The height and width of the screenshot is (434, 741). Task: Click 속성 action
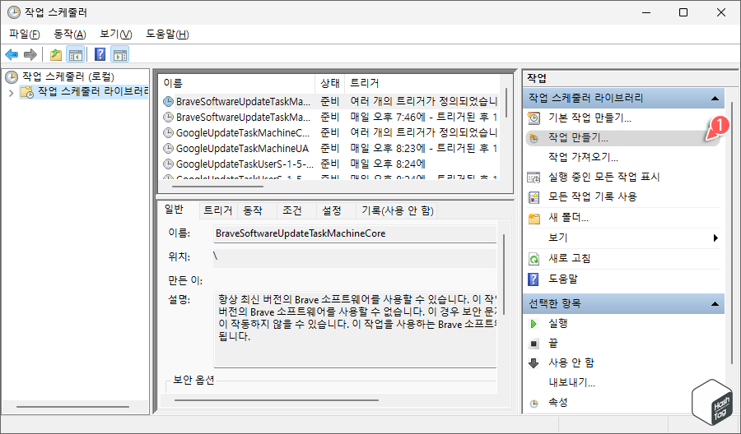[557, 403]
